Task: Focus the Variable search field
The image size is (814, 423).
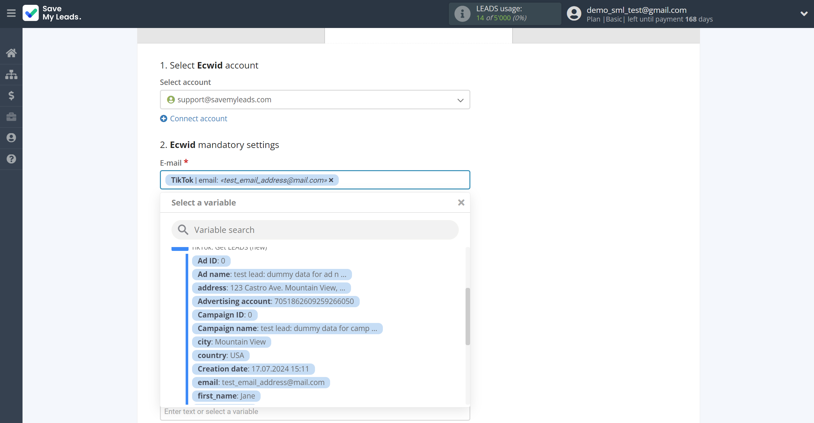Action: click(315, 230)
